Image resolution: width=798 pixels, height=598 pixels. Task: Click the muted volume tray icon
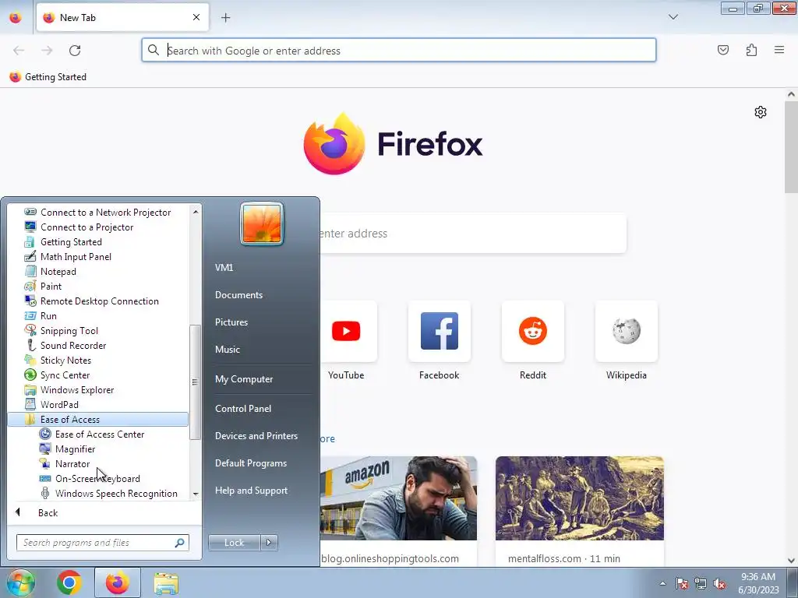[x=719, y=584]
